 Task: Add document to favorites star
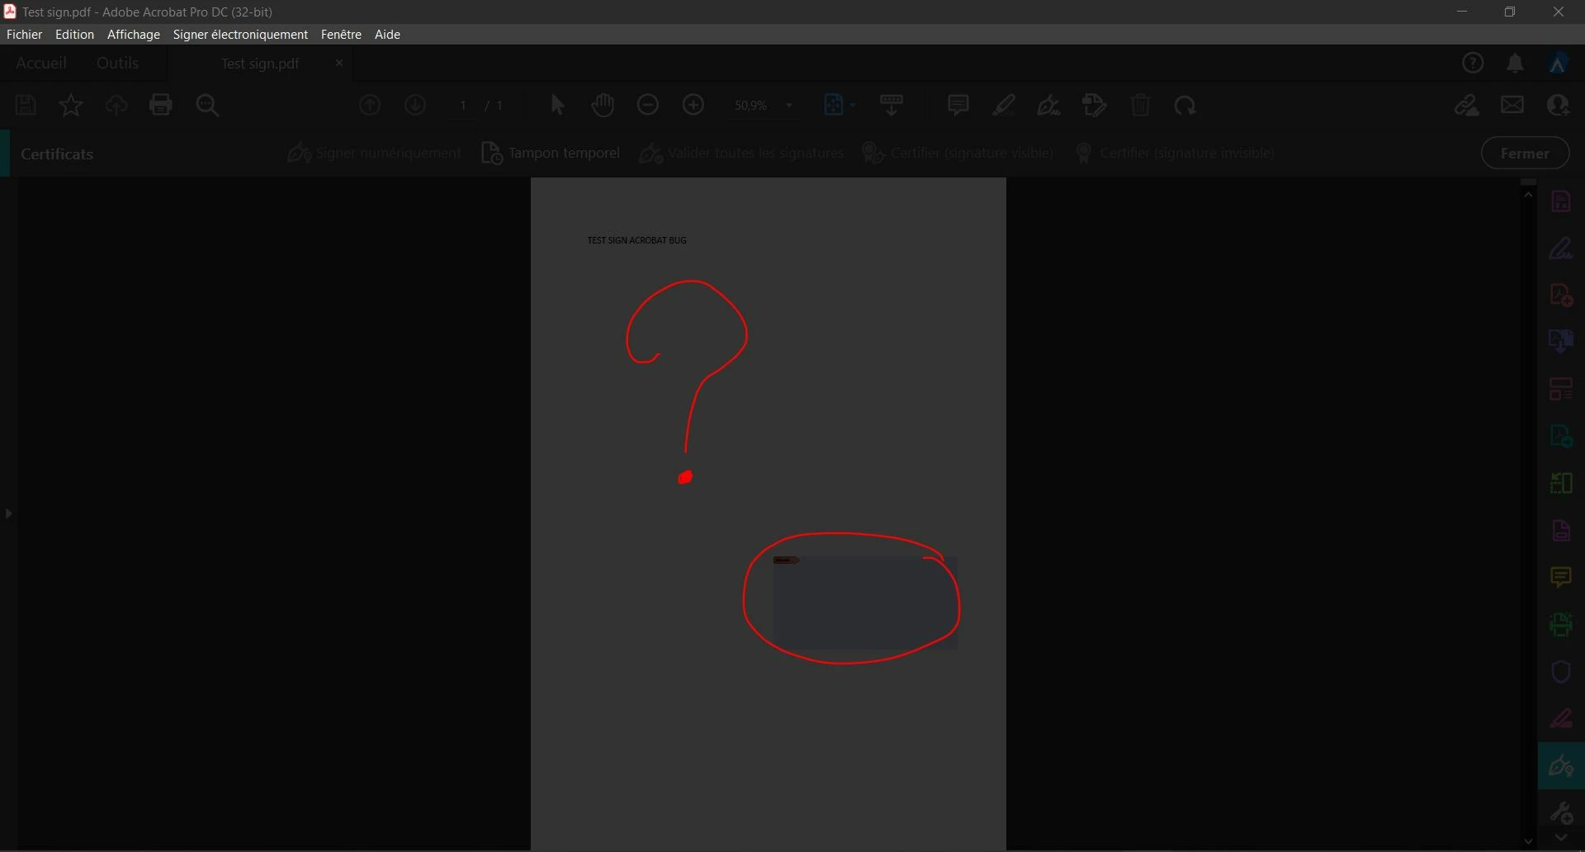71,105
